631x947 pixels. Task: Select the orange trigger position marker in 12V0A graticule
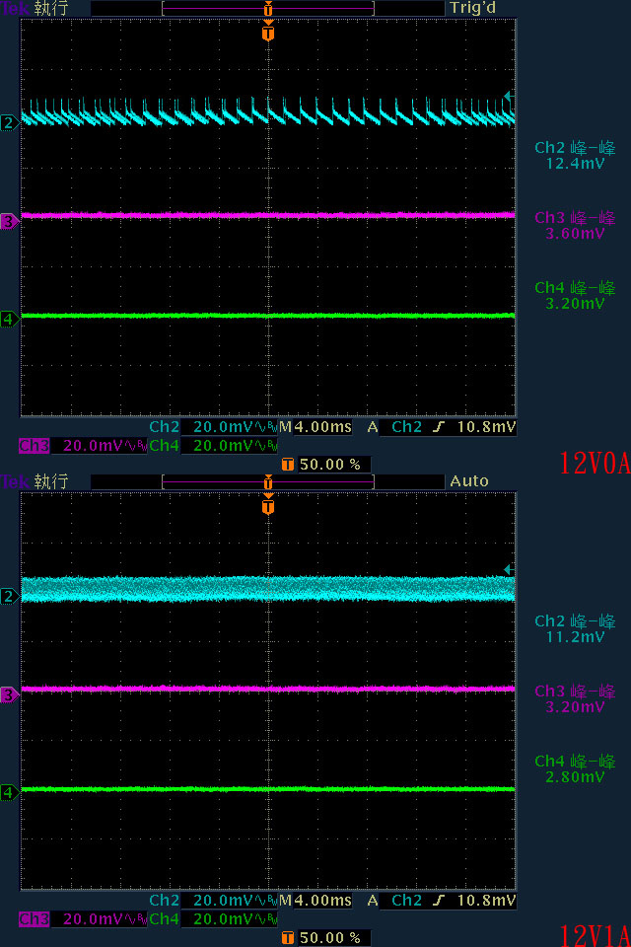268,32
